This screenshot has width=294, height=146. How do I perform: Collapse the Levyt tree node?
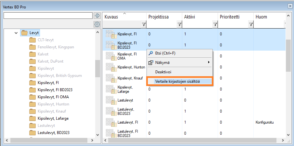[x=16, y=33]
